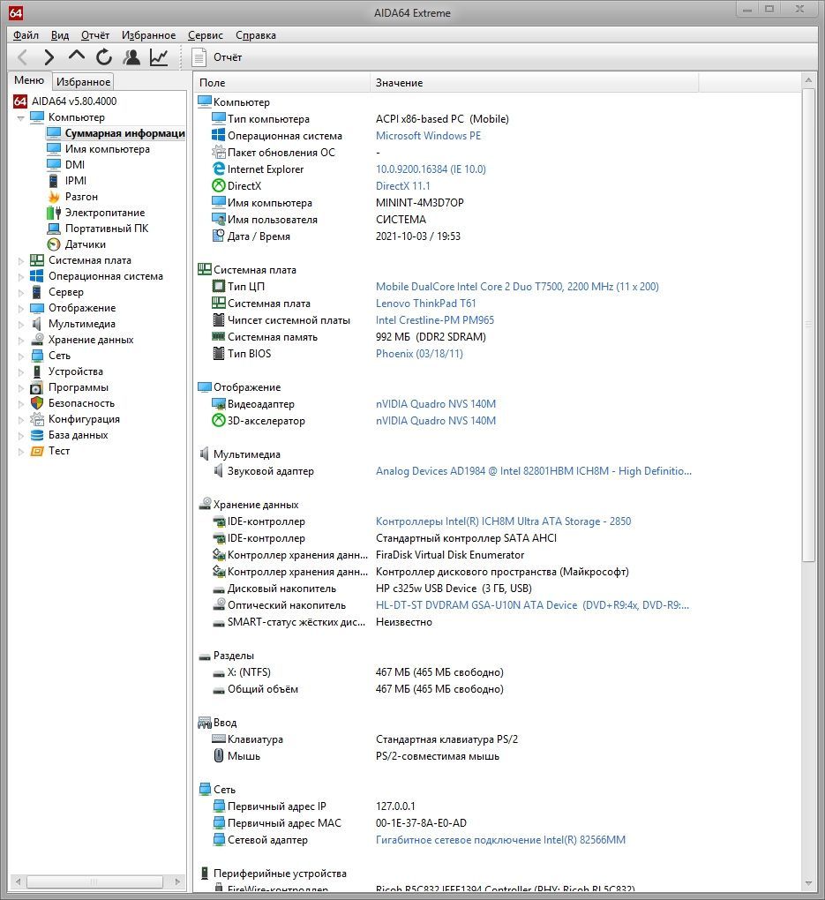Screen dimensions: 825x900
Task: Expand the Сеть tree node
Action: point(21,356)
